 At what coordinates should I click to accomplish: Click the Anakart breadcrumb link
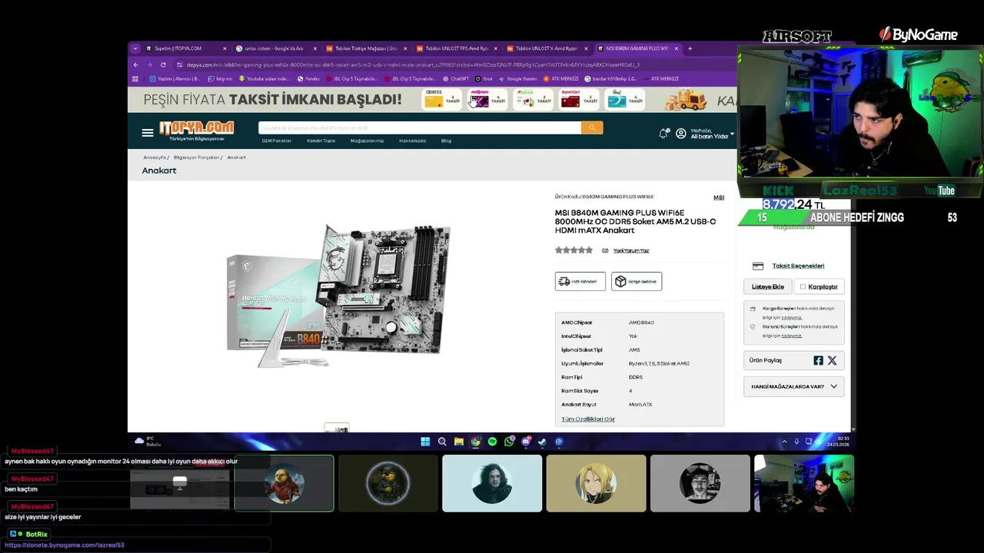click(237, 157)
